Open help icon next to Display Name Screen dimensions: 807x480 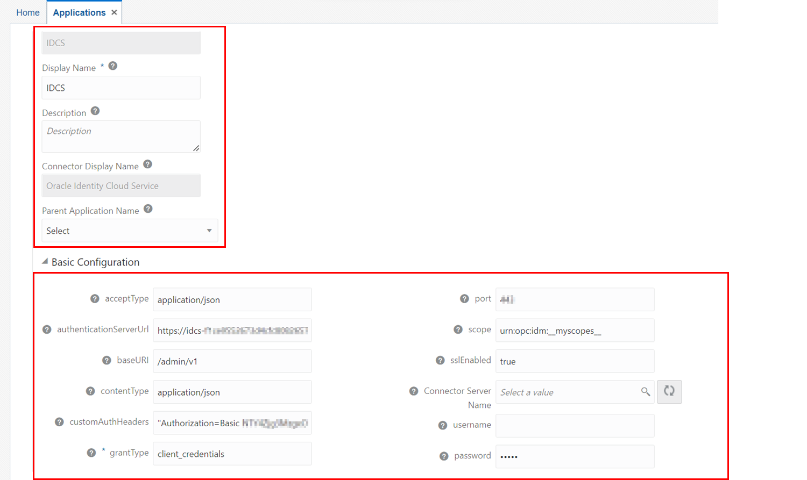click(x=113, y=66)
